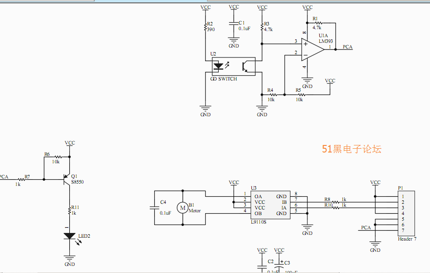Click the GND symbol below Header 7
Viewport: 430px width, 273px height.
[375, 245]
